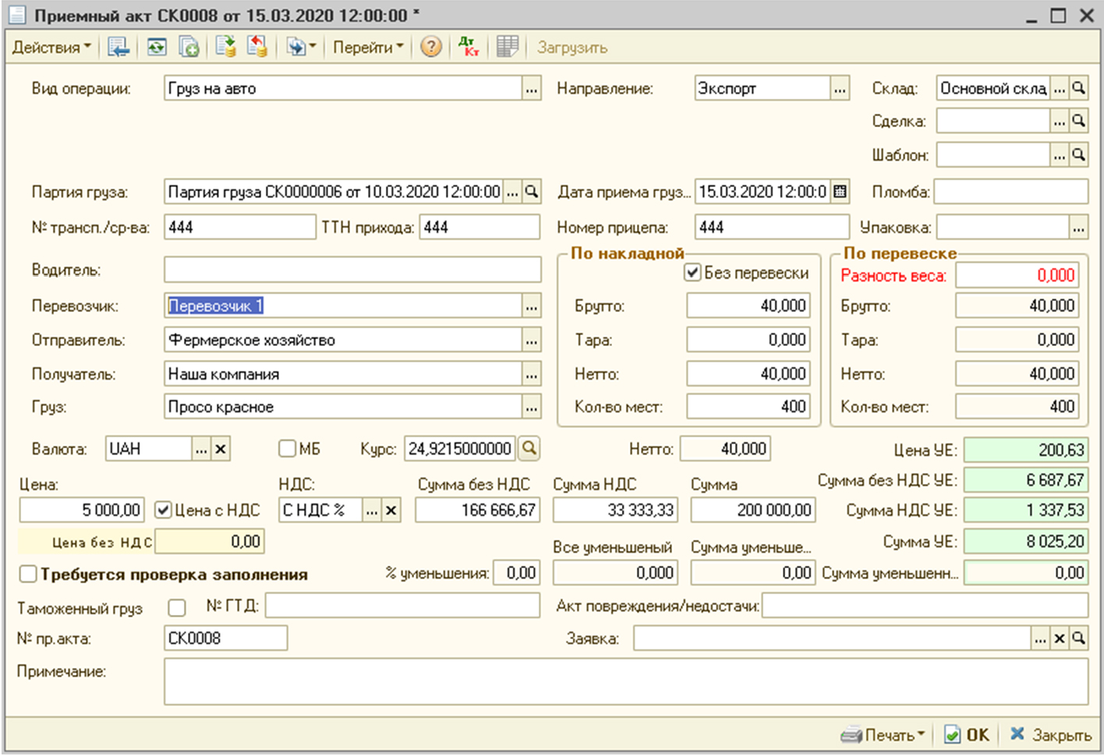Click magnifier icon in Заявка field
Viewport: 1104px width, 756px height.
coord(1079,638)
